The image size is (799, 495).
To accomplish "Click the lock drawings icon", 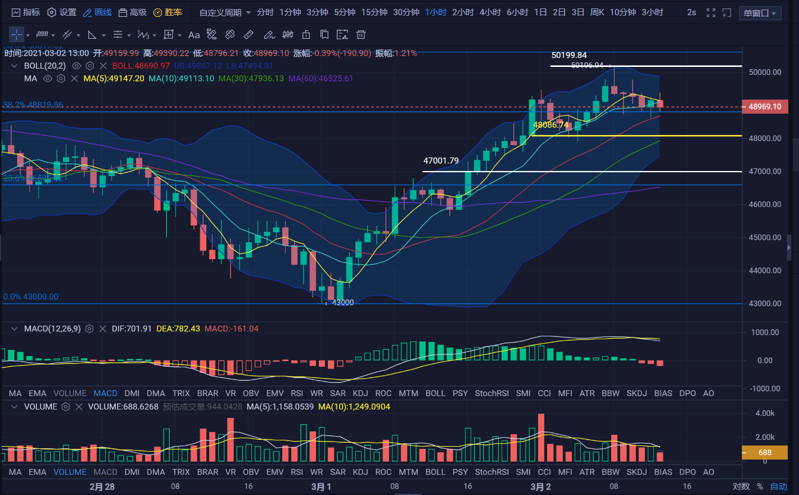I will click(306, 35).
